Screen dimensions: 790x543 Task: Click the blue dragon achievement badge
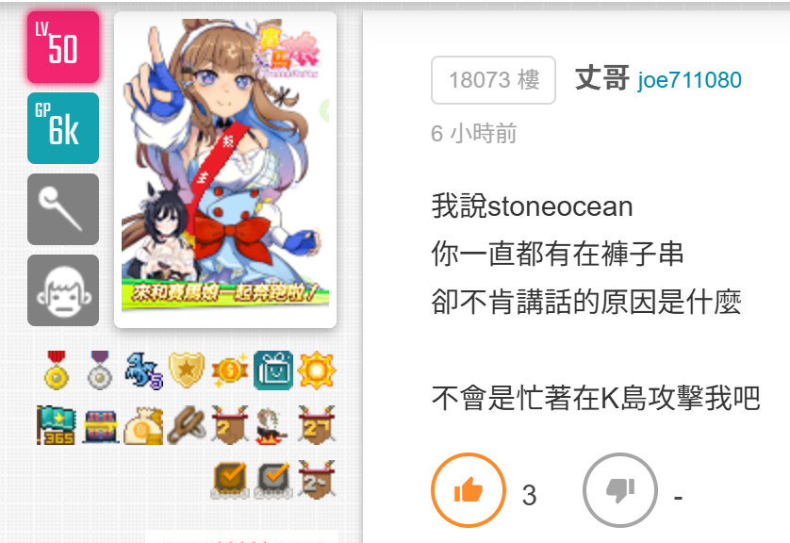point(143,370)
